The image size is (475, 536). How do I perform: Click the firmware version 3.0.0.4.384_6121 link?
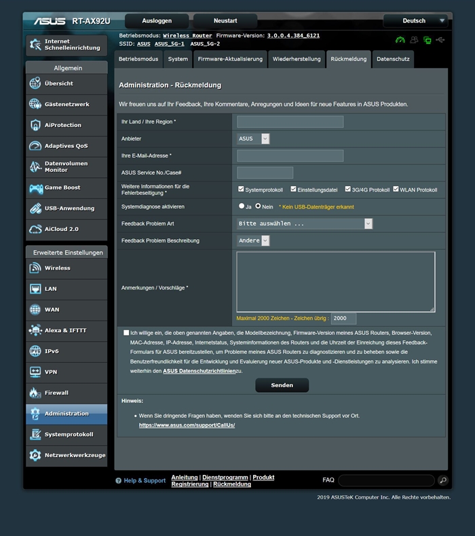tap(293, 35)
